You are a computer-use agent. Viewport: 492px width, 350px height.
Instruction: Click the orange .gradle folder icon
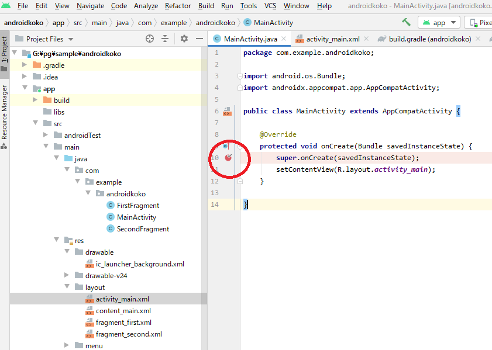[x=37, y=65]
